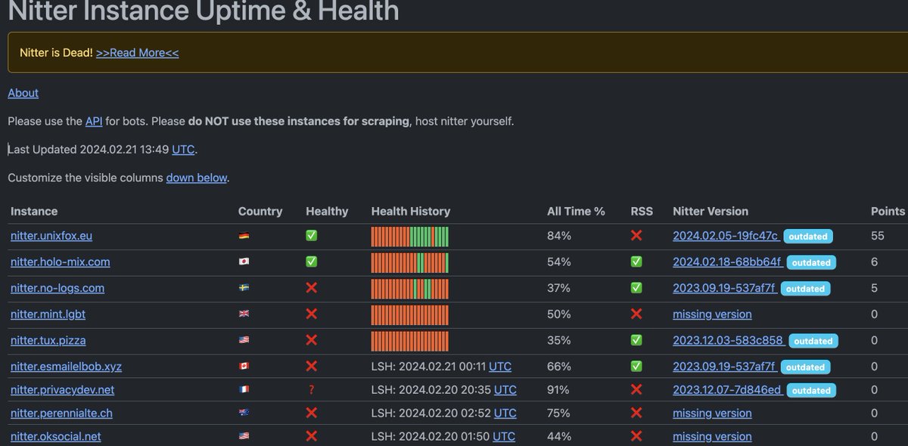
Task: Click UTC link in nitter.oksocial.net LSH
Action: 504,436
